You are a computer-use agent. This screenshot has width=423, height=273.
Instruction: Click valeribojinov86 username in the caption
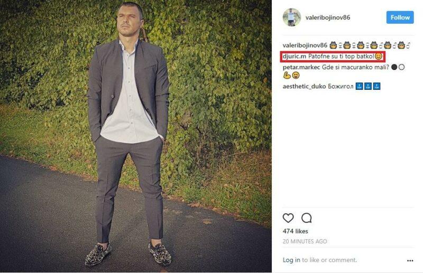pos(306,45)
